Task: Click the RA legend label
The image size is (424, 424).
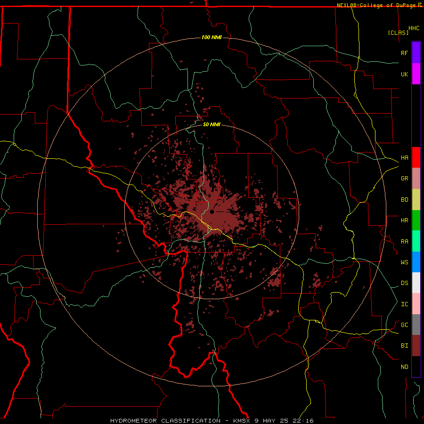Action: pyautogui.click(x=404, y=242)
